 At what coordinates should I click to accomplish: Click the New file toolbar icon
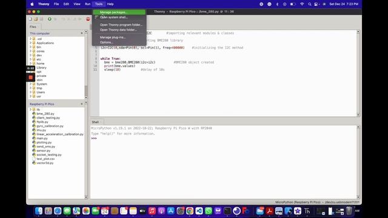[30, 19]
